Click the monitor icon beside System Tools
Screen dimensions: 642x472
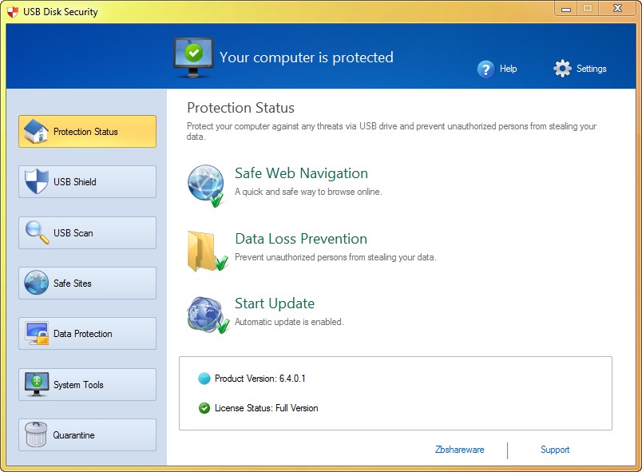pos(37,384)
